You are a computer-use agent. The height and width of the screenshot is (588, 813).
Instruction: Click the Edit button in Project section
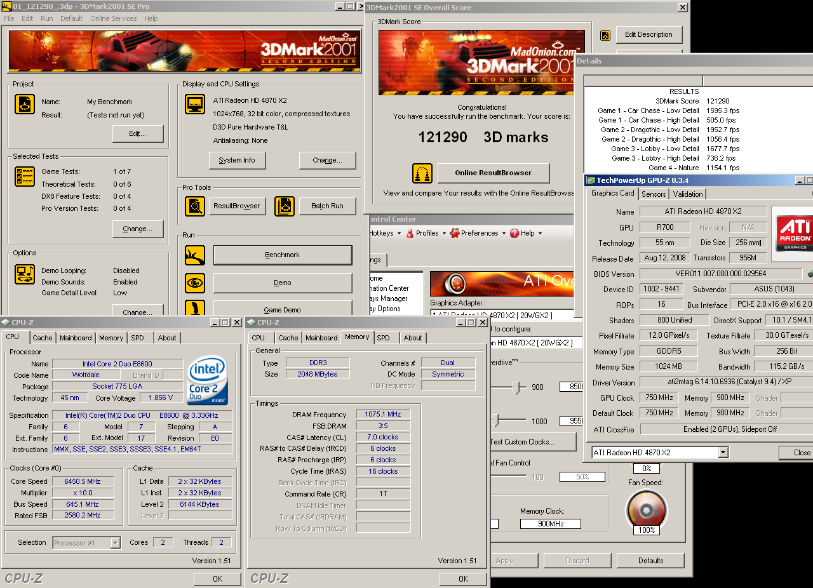138,133
